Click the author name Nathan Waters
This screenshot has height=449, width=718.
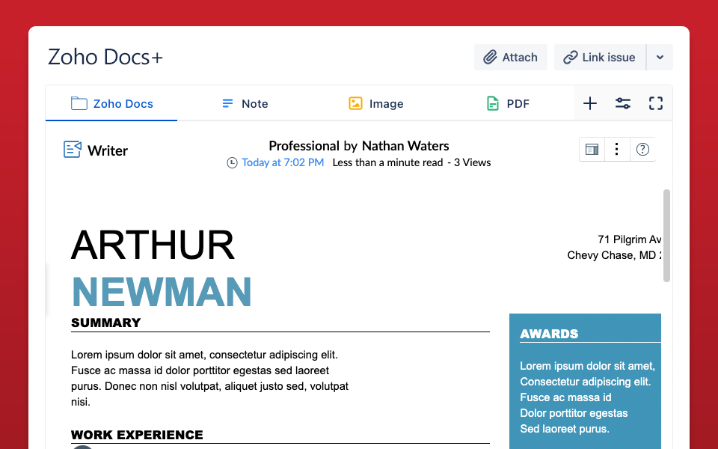point(405,146)
